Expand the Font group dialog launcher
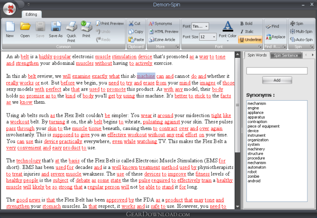The image size is (317, 218). pyautogui.click(x=260, y=47)
